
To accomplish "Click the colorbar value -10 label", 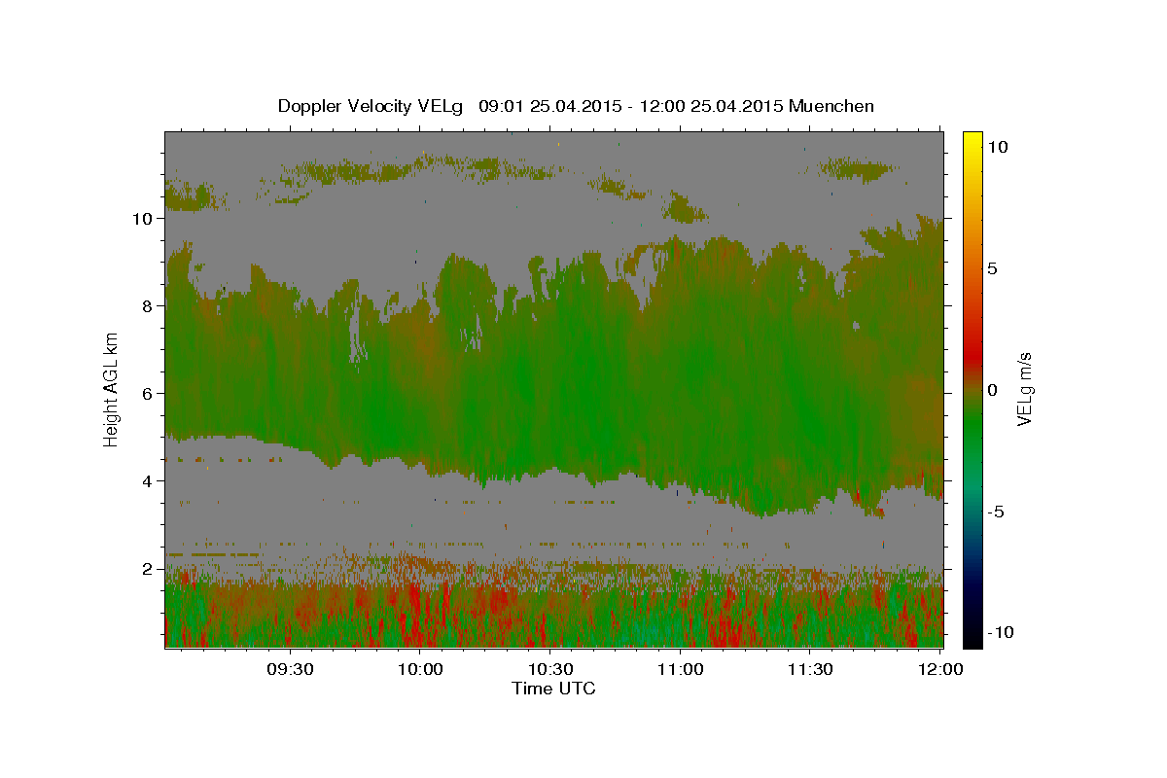I will 999,633.
